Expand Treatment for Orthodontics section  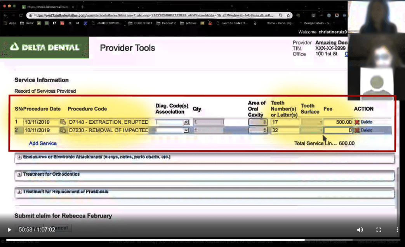click(19, 174)
